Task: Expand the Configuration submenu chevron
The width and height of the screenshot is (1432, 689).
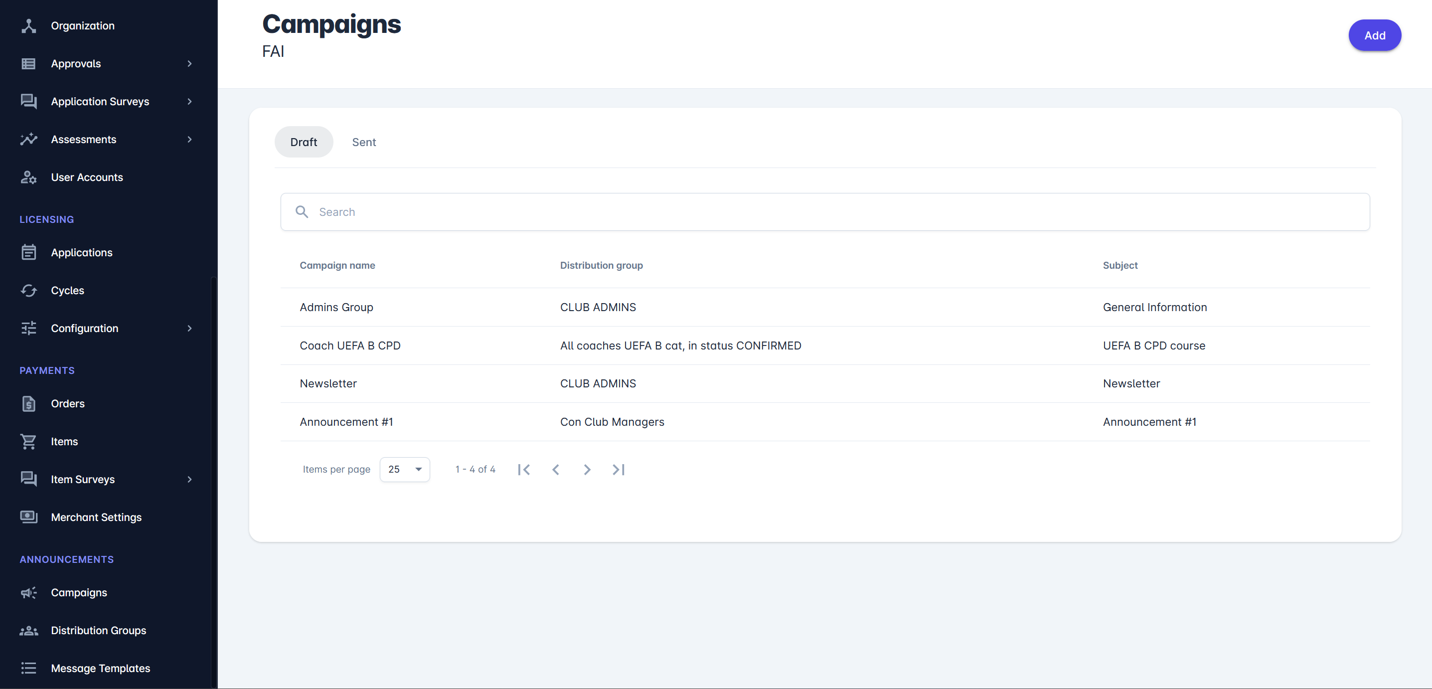Action: click(189, 329)
